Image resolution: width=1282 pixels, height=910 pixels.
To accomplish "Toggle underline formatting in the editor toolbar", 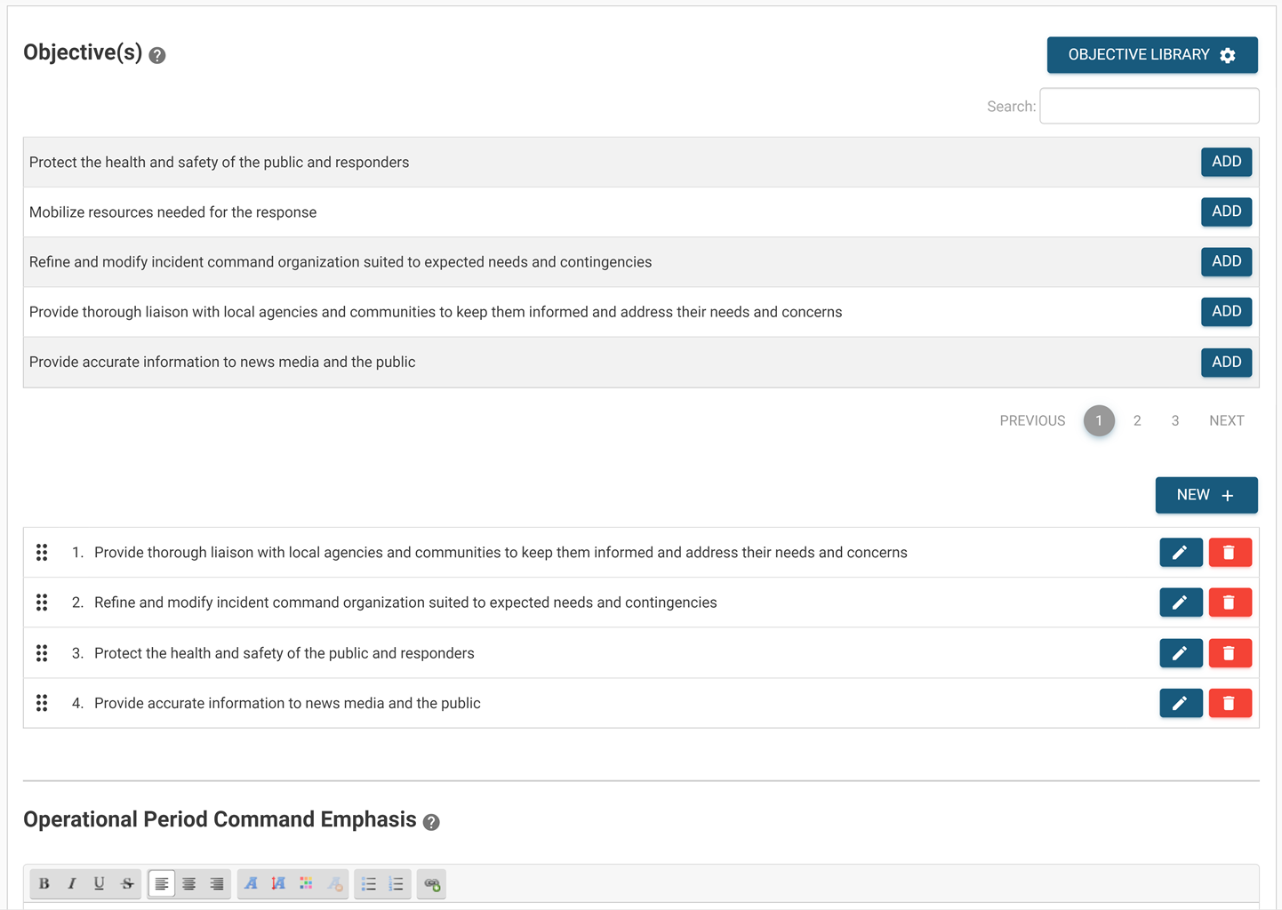I will [99, 883].
